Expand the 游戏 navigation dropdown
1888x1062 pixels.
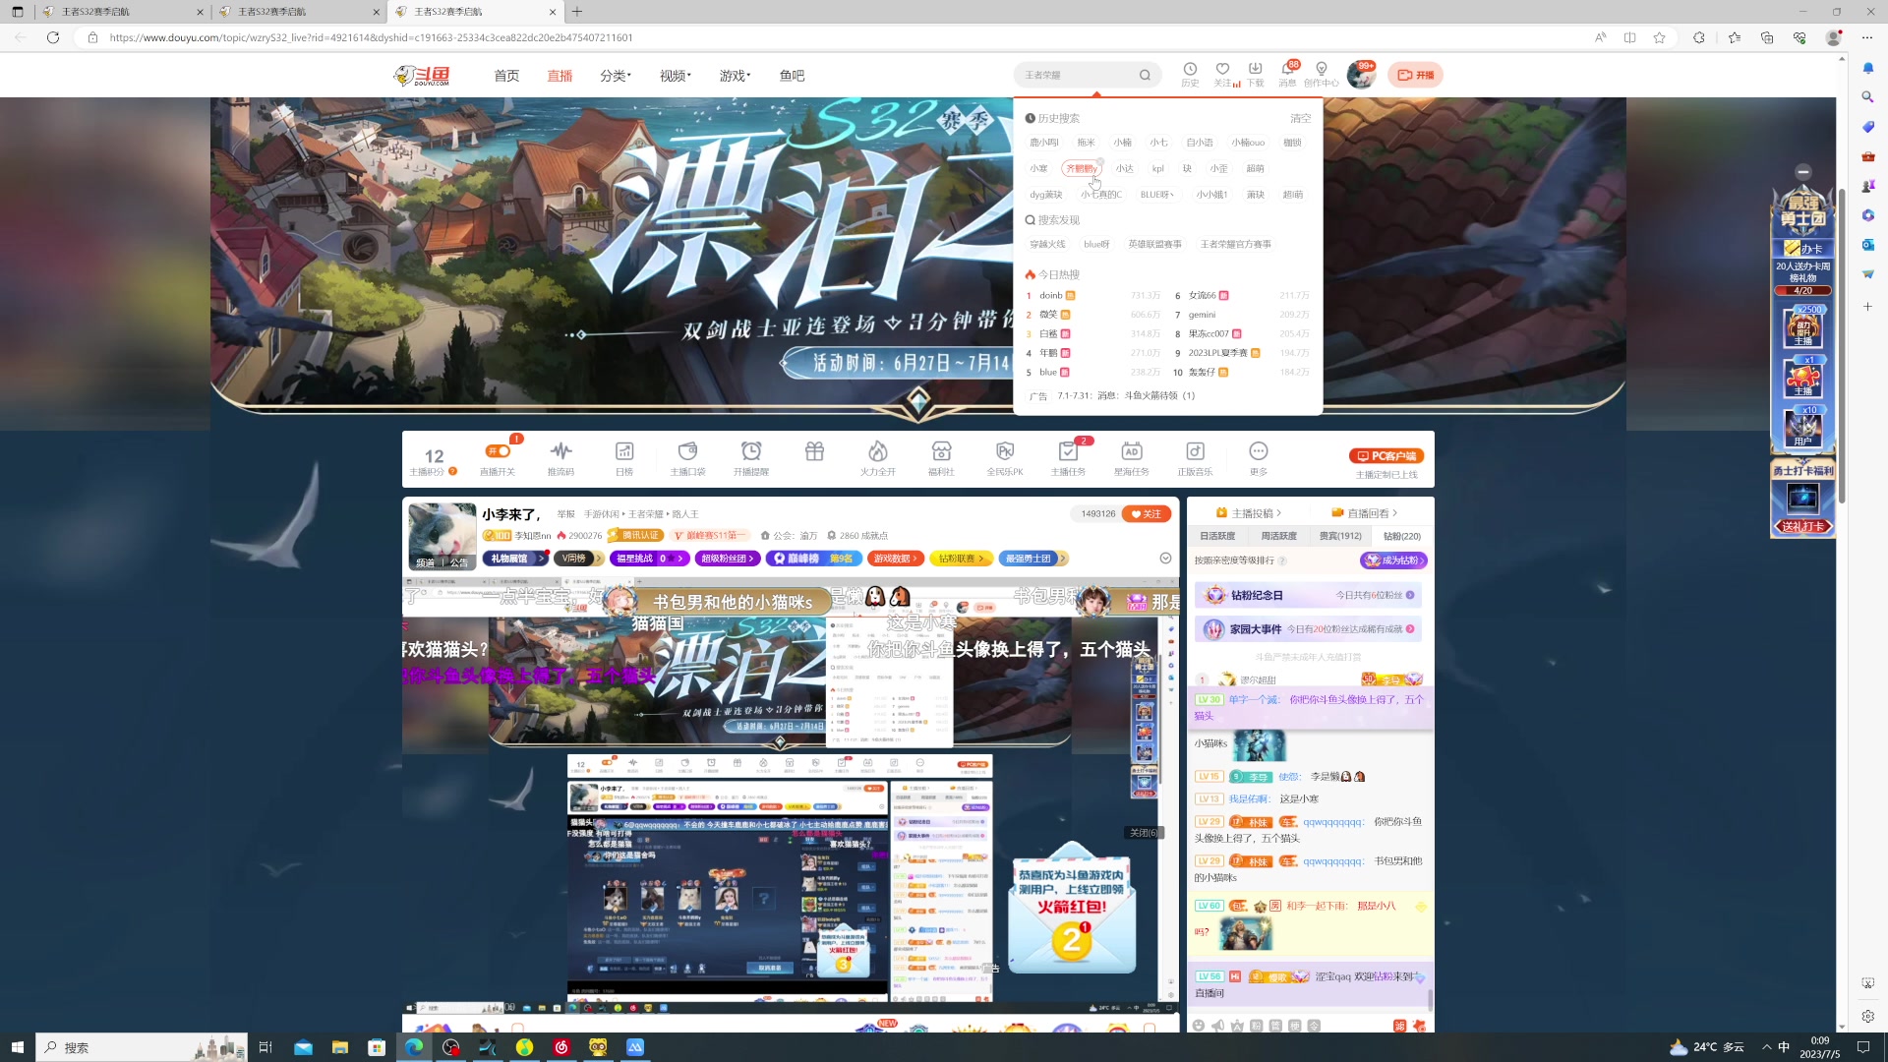click(x=734, y=76)
